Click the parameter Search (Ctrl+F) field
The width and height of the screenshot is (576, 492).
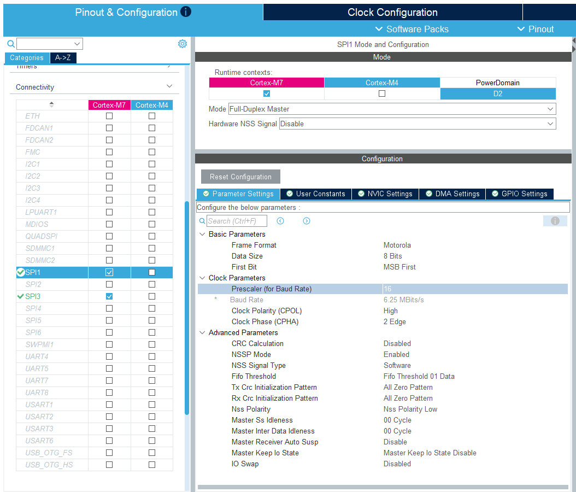(x=237, y=221)
